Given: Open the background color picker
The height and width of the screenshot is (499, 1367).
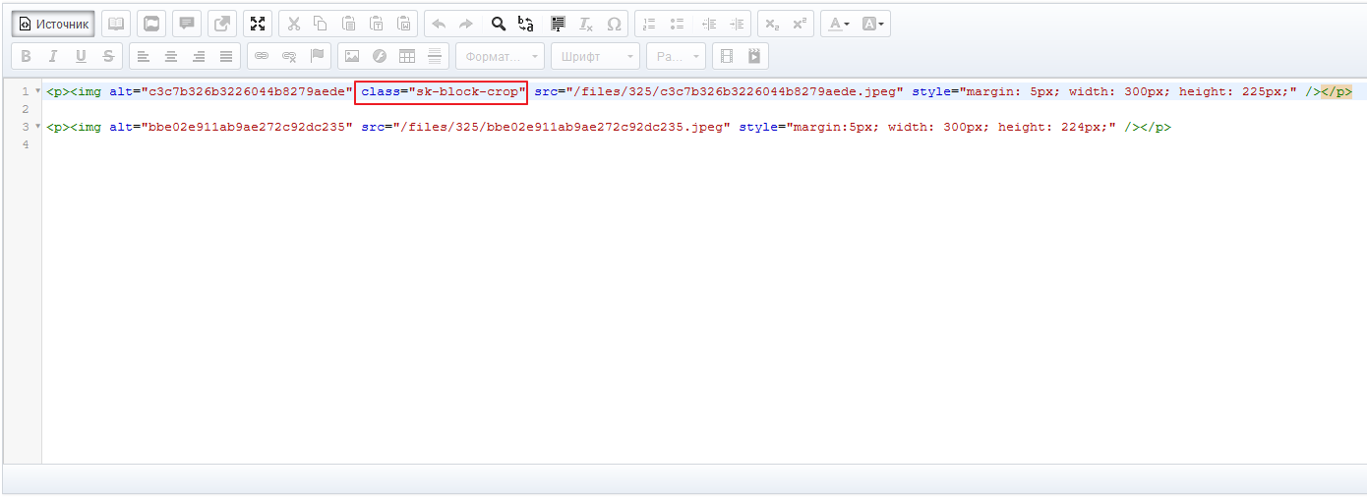Looking at the screenshot, I should click(872, 24).
